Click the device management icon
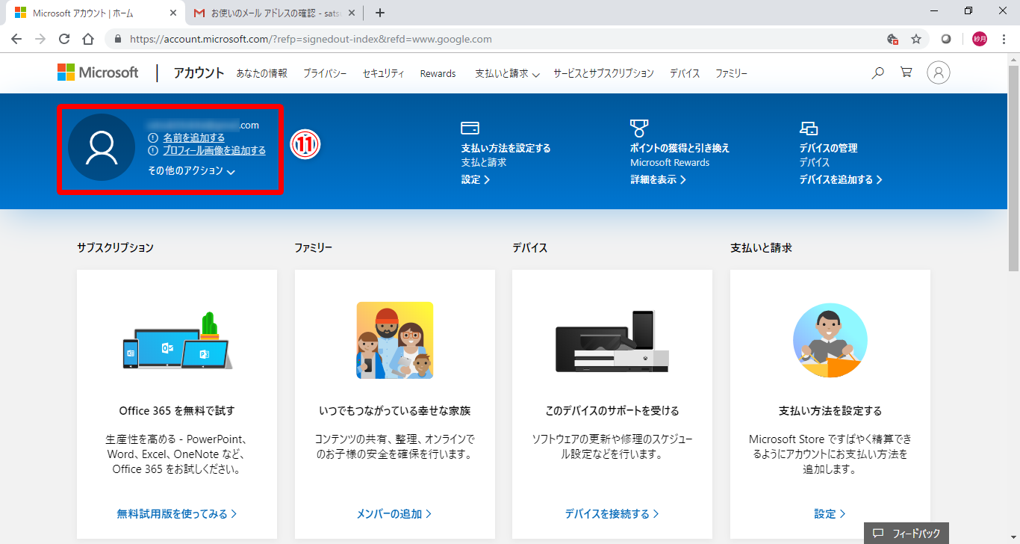This screenshot has height=544, width=1020. [x=809, y=128]
